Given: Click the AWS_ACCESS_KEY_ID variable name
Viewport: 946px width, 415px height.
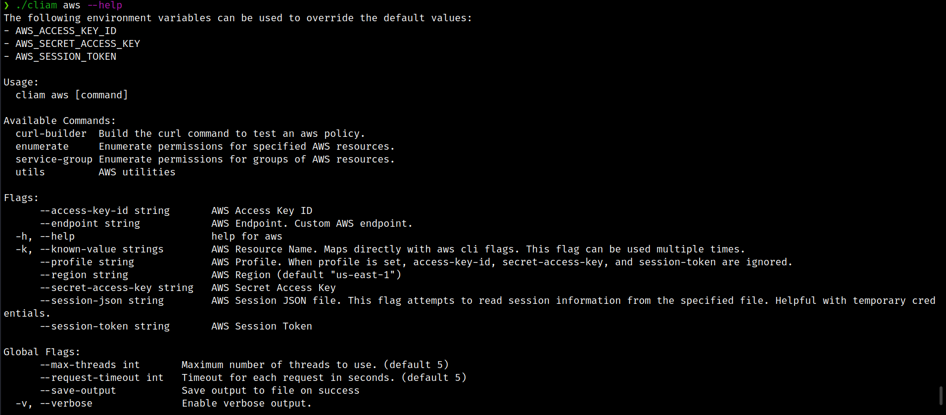Looking at the screenshot, I should click(x=66, y=31).
